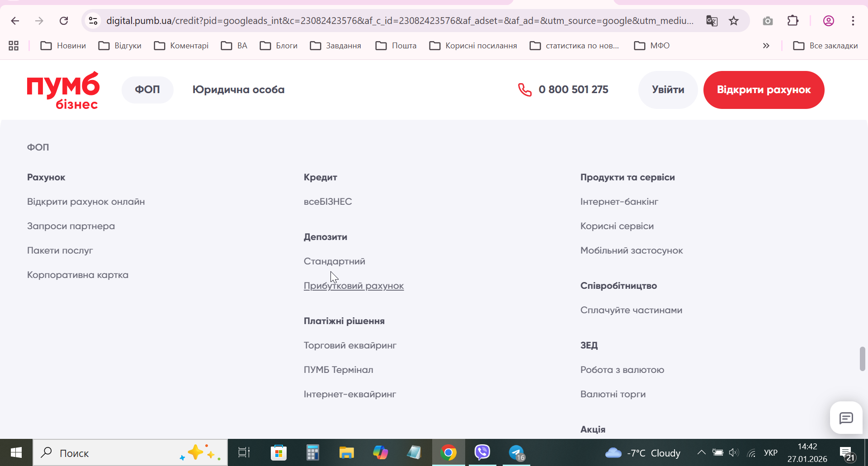Viewport: 868px width, 466px height.
Task: Open Microsoft Store from the taskbar
Action: (x=278, y=452)
